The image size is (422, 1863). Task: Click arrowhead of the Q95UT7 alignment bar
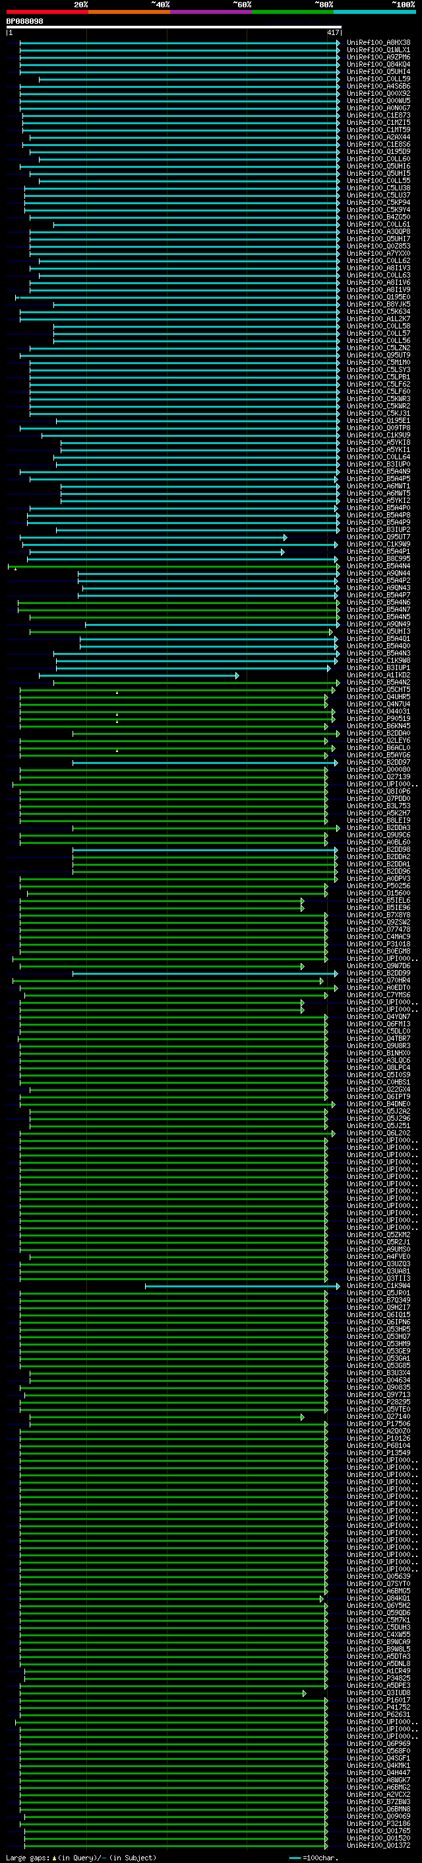click(x=286, y=537)
